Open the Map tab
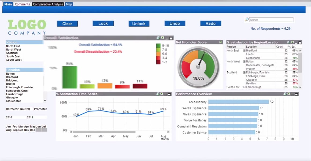The width and height of the screenshot is (311, 161). coord(69,4)
